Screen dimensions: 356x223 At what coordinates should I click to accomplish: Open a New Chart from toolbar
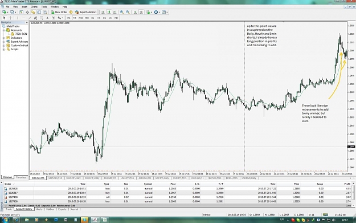4,12
